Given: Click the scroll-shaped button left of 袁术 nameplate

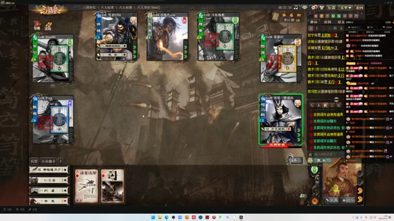Looking at the screenshot, I should pos(294,159).
